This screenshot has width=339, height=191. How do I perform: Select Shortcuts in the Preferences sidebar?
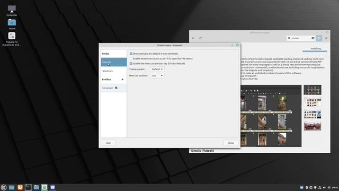click(x=114, y=71)
